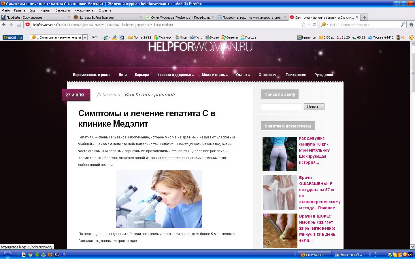Click the Найти! toolbar button
This screenshot has height=259, width=415.
94,37
